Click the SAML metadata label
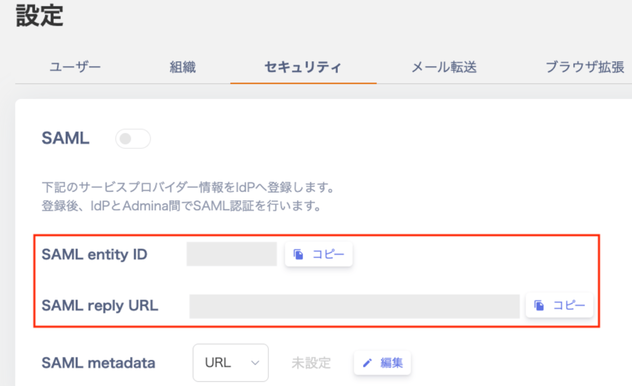 [x=98, y=363]
